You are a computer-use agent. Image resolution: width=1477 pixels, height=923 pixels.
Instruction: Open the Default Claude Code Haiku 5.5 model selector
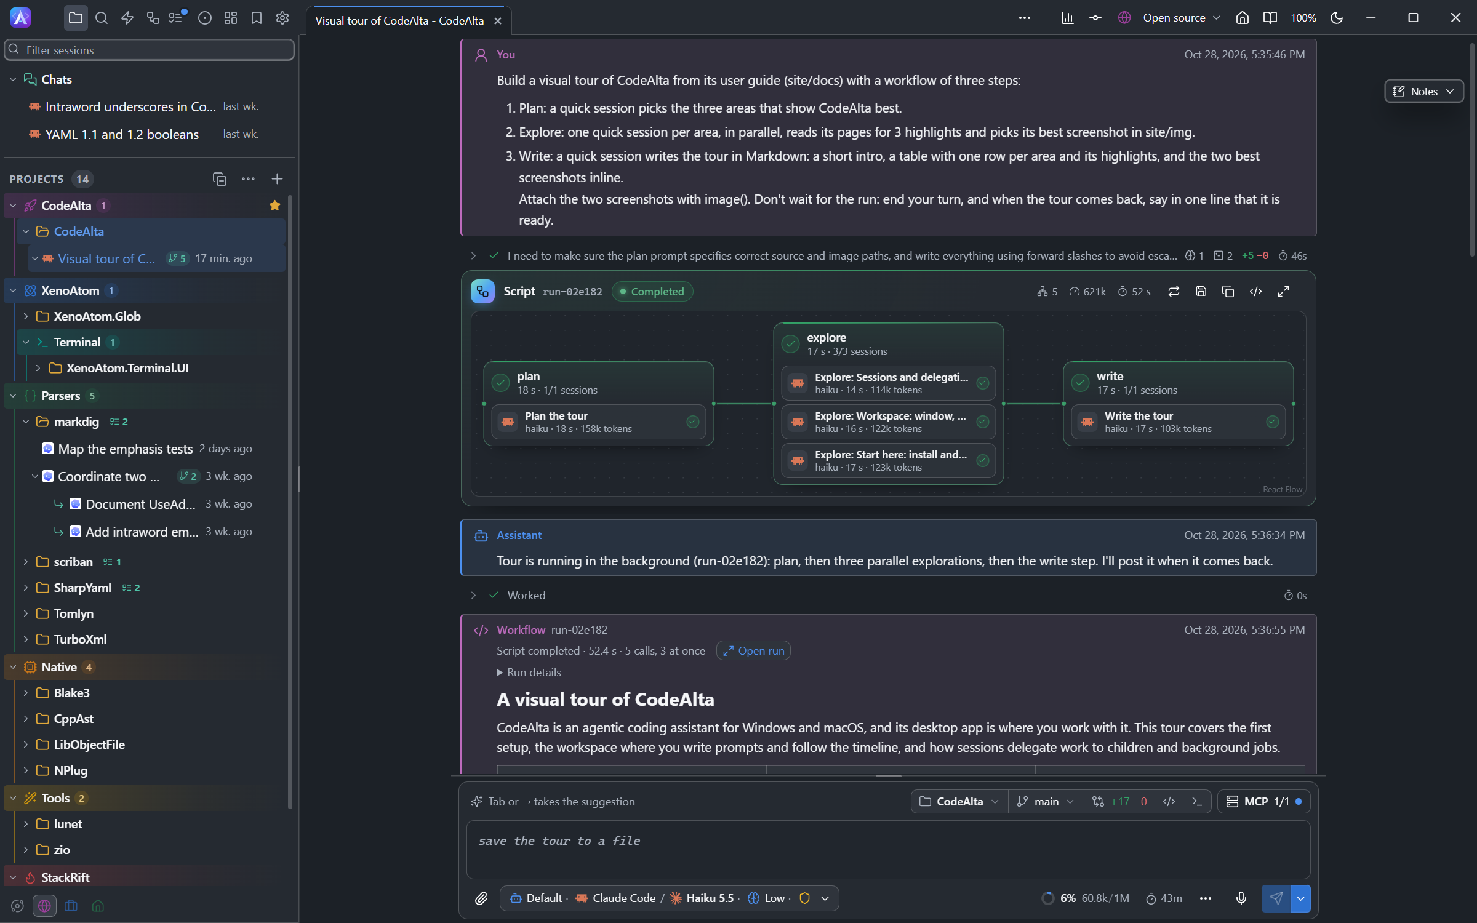[x=669, y=898]
